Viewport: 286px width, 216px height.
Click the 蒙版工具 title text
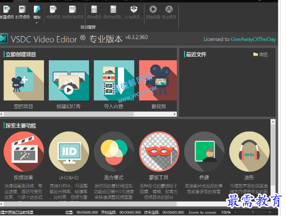[158, 177]
